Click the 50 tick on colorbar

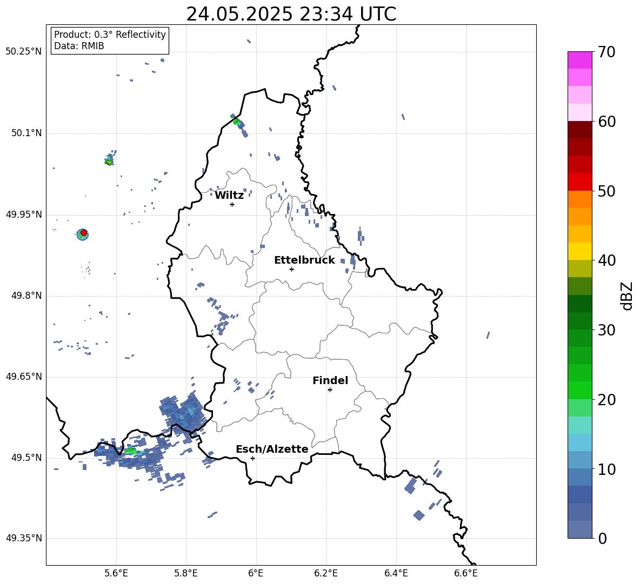(x=606, y=191)
